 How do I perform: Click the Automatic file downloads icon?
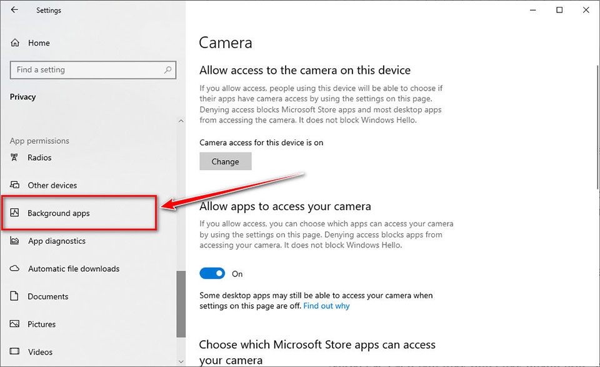[16, 269]
